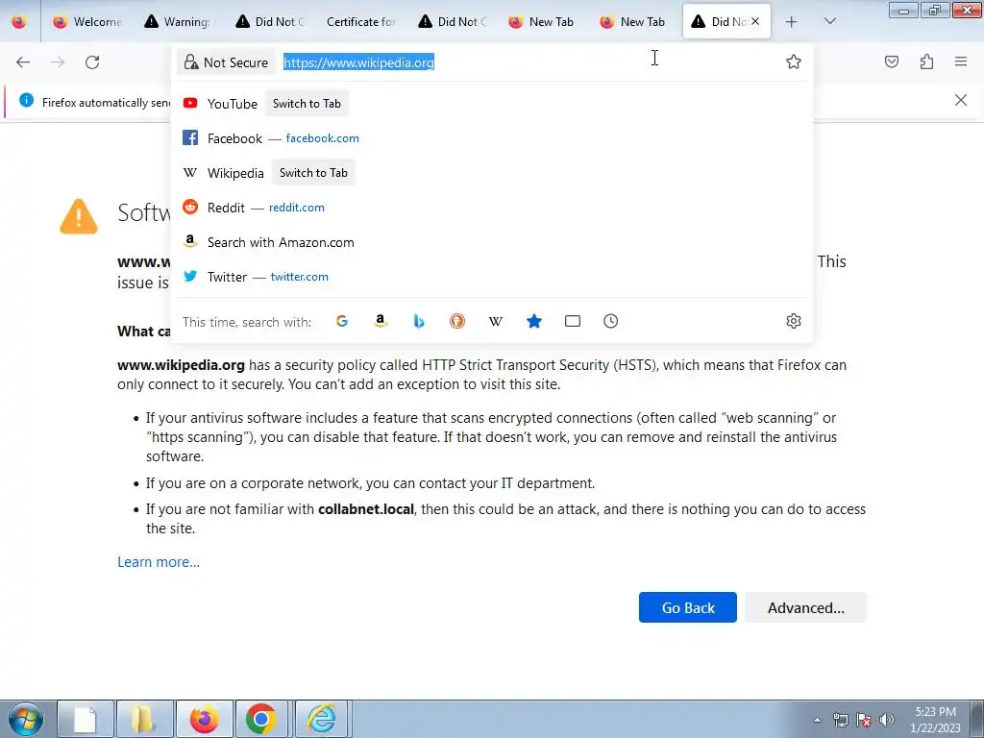Open Firefox from the taskbar
This screenshot has height=738, width=984.
pos(205,719)
